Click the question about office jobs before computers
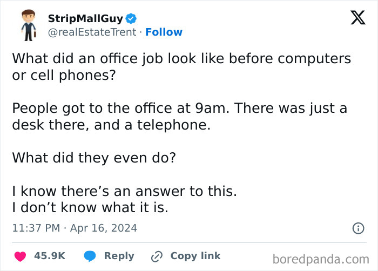 pyautogui.click(x=181, y=66)
